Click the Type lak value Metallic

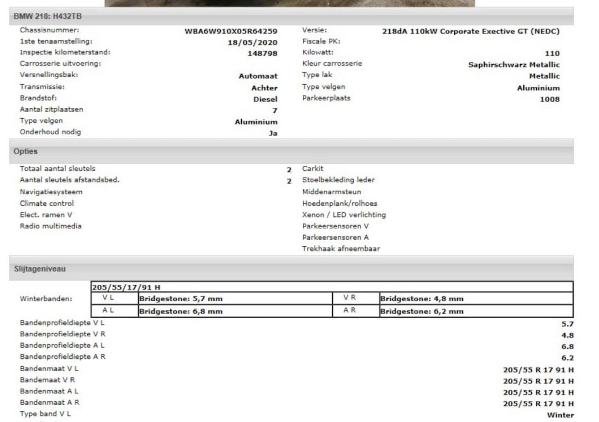tap(544, 76)
